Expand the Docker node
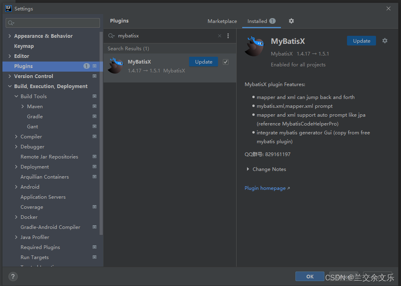The width and height of the screenshot is (401, 286). pos(17,217)
